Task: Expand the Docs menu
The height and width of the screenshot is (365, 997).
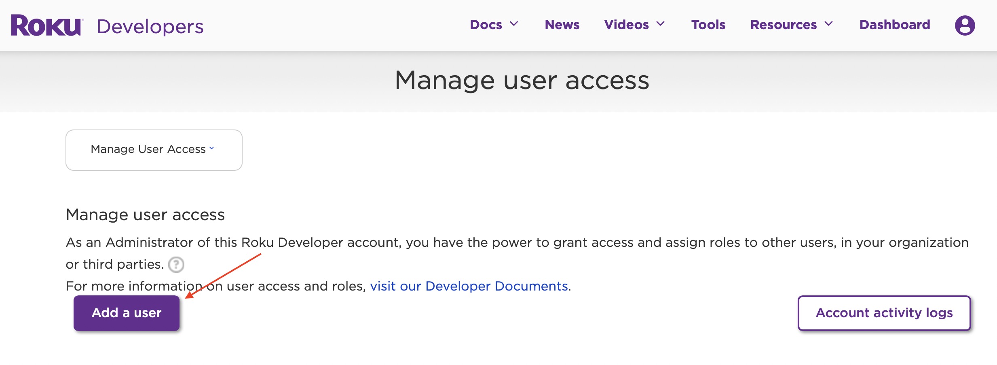Action: [494, 25]
